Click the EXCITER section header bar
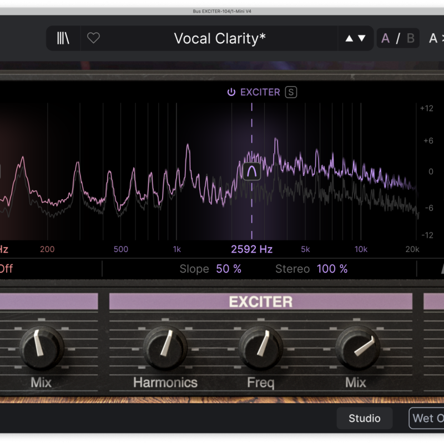Viewport: 444px width, 444px height. point(261,301)
